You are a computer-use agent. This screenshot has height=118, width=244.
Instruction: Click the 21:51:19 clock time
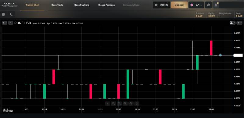[164, 5]
